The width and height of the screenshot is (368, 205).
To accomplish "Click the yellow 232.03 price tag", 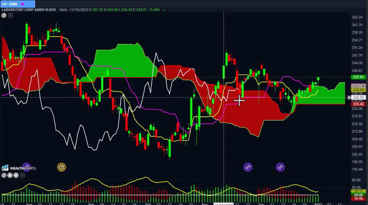I will coord(358,90).
